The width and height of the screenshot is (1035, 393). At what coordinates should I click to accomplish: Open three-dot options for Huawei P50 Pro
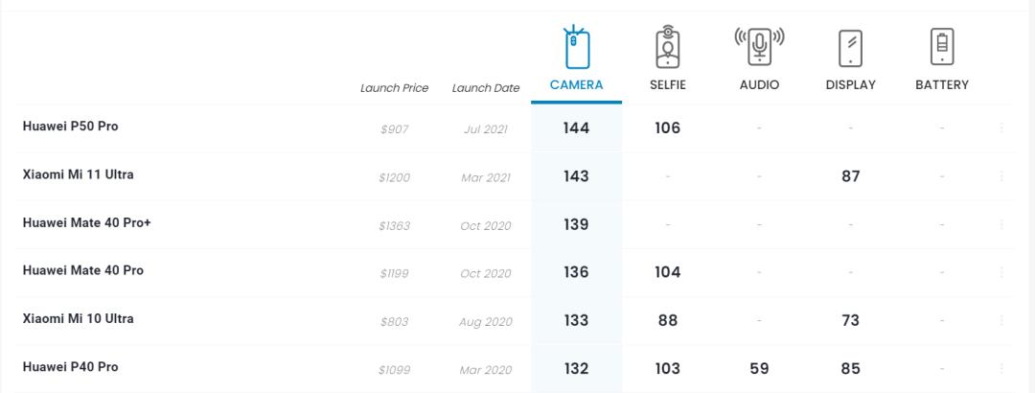(x=1001, y=128)
